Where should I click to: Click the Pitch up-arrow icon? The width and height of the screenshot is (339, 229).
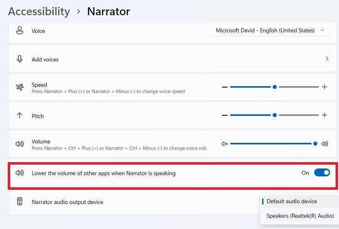coord(20,116)
